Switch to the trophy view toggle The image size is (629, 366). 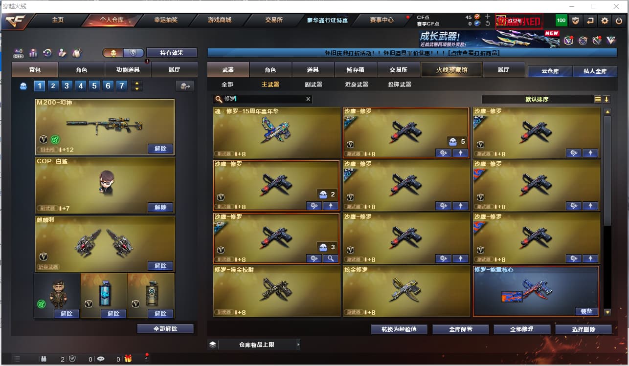tap(134, 53)
